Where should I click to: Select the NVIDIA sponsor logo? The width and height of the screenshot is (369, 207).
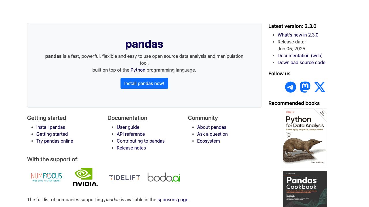point(85,177)
